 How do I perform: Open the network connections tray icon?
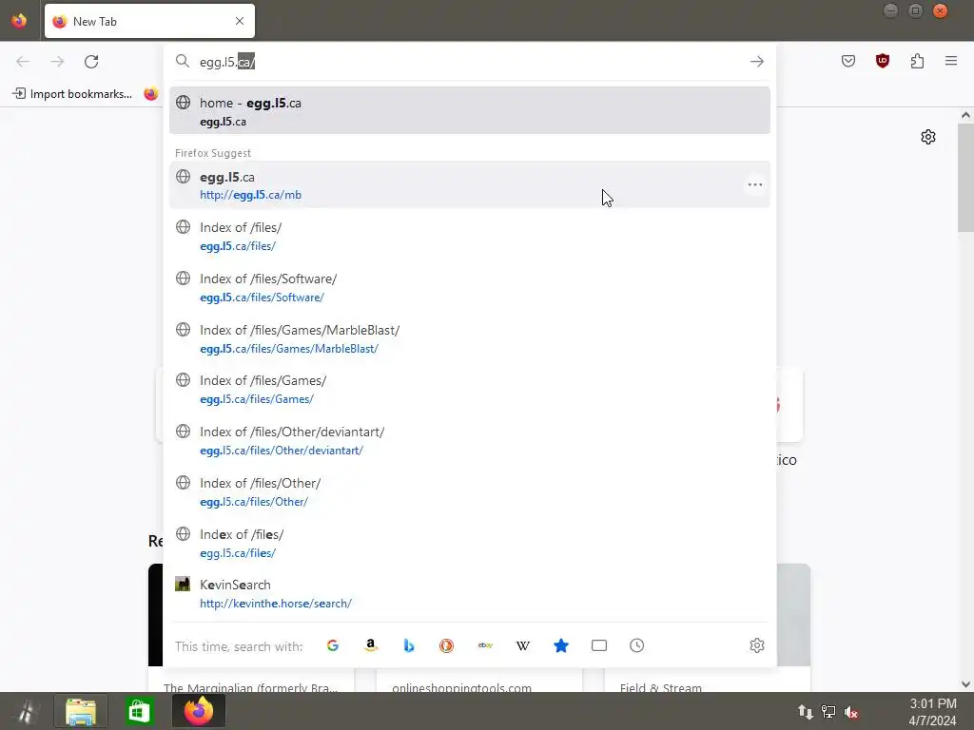828,712
